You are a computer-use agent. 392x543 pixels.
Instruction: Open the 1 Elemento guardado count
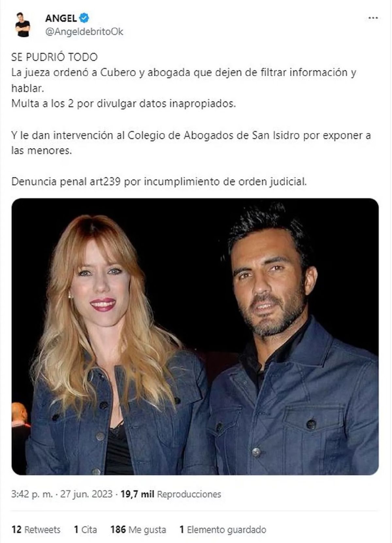(223, 529)
